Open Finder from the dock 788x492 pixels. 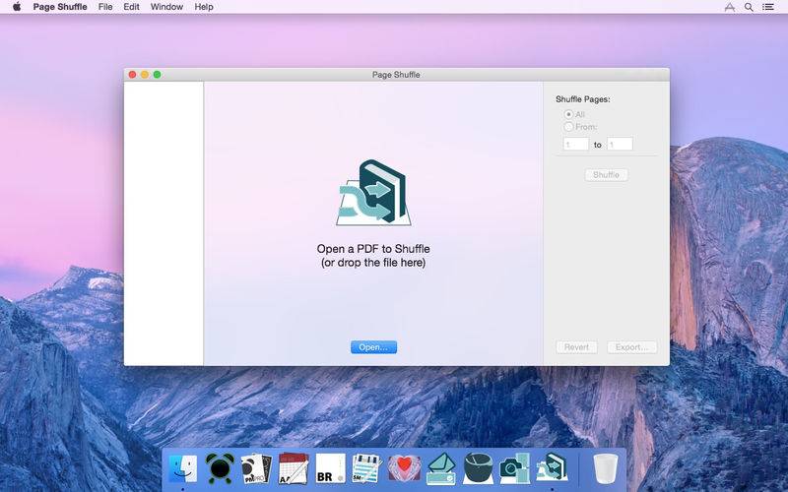pyautogui.click(x=182, y=468)
